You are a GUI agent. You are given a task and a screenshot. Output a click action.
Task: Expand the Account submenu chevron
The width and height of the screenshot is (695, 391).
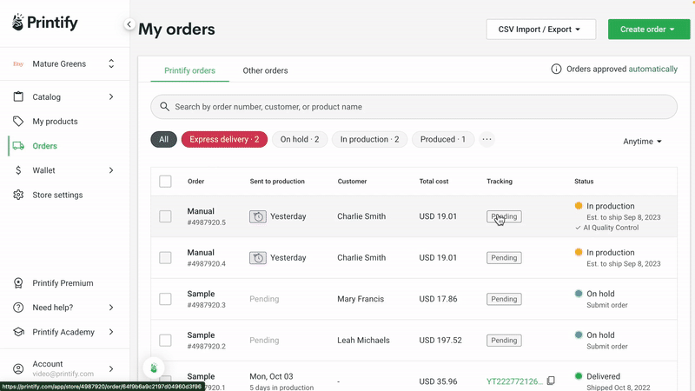coord(111,368)
